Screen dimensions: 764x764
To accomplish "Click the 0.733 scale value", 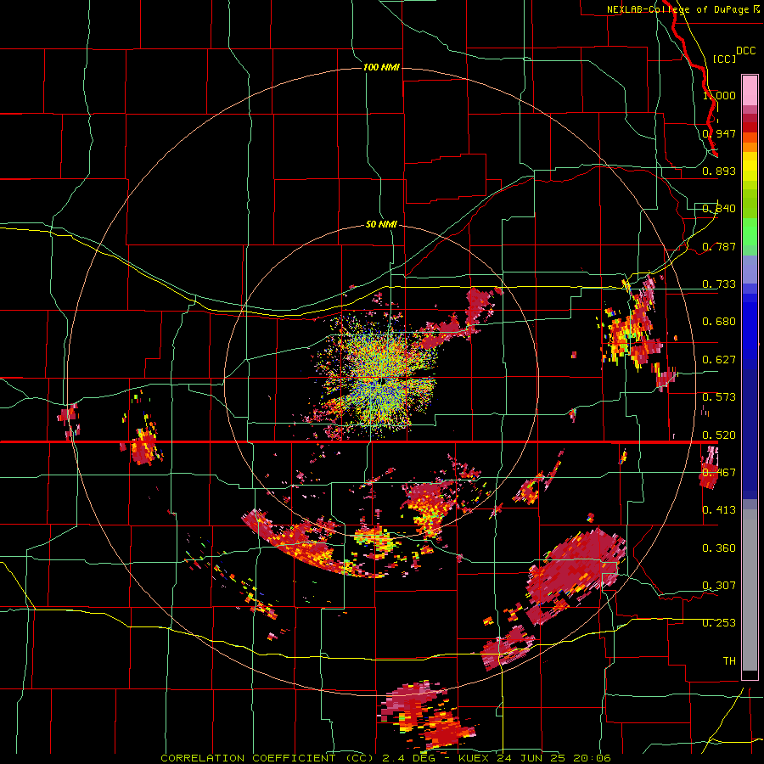I will 719,284.
